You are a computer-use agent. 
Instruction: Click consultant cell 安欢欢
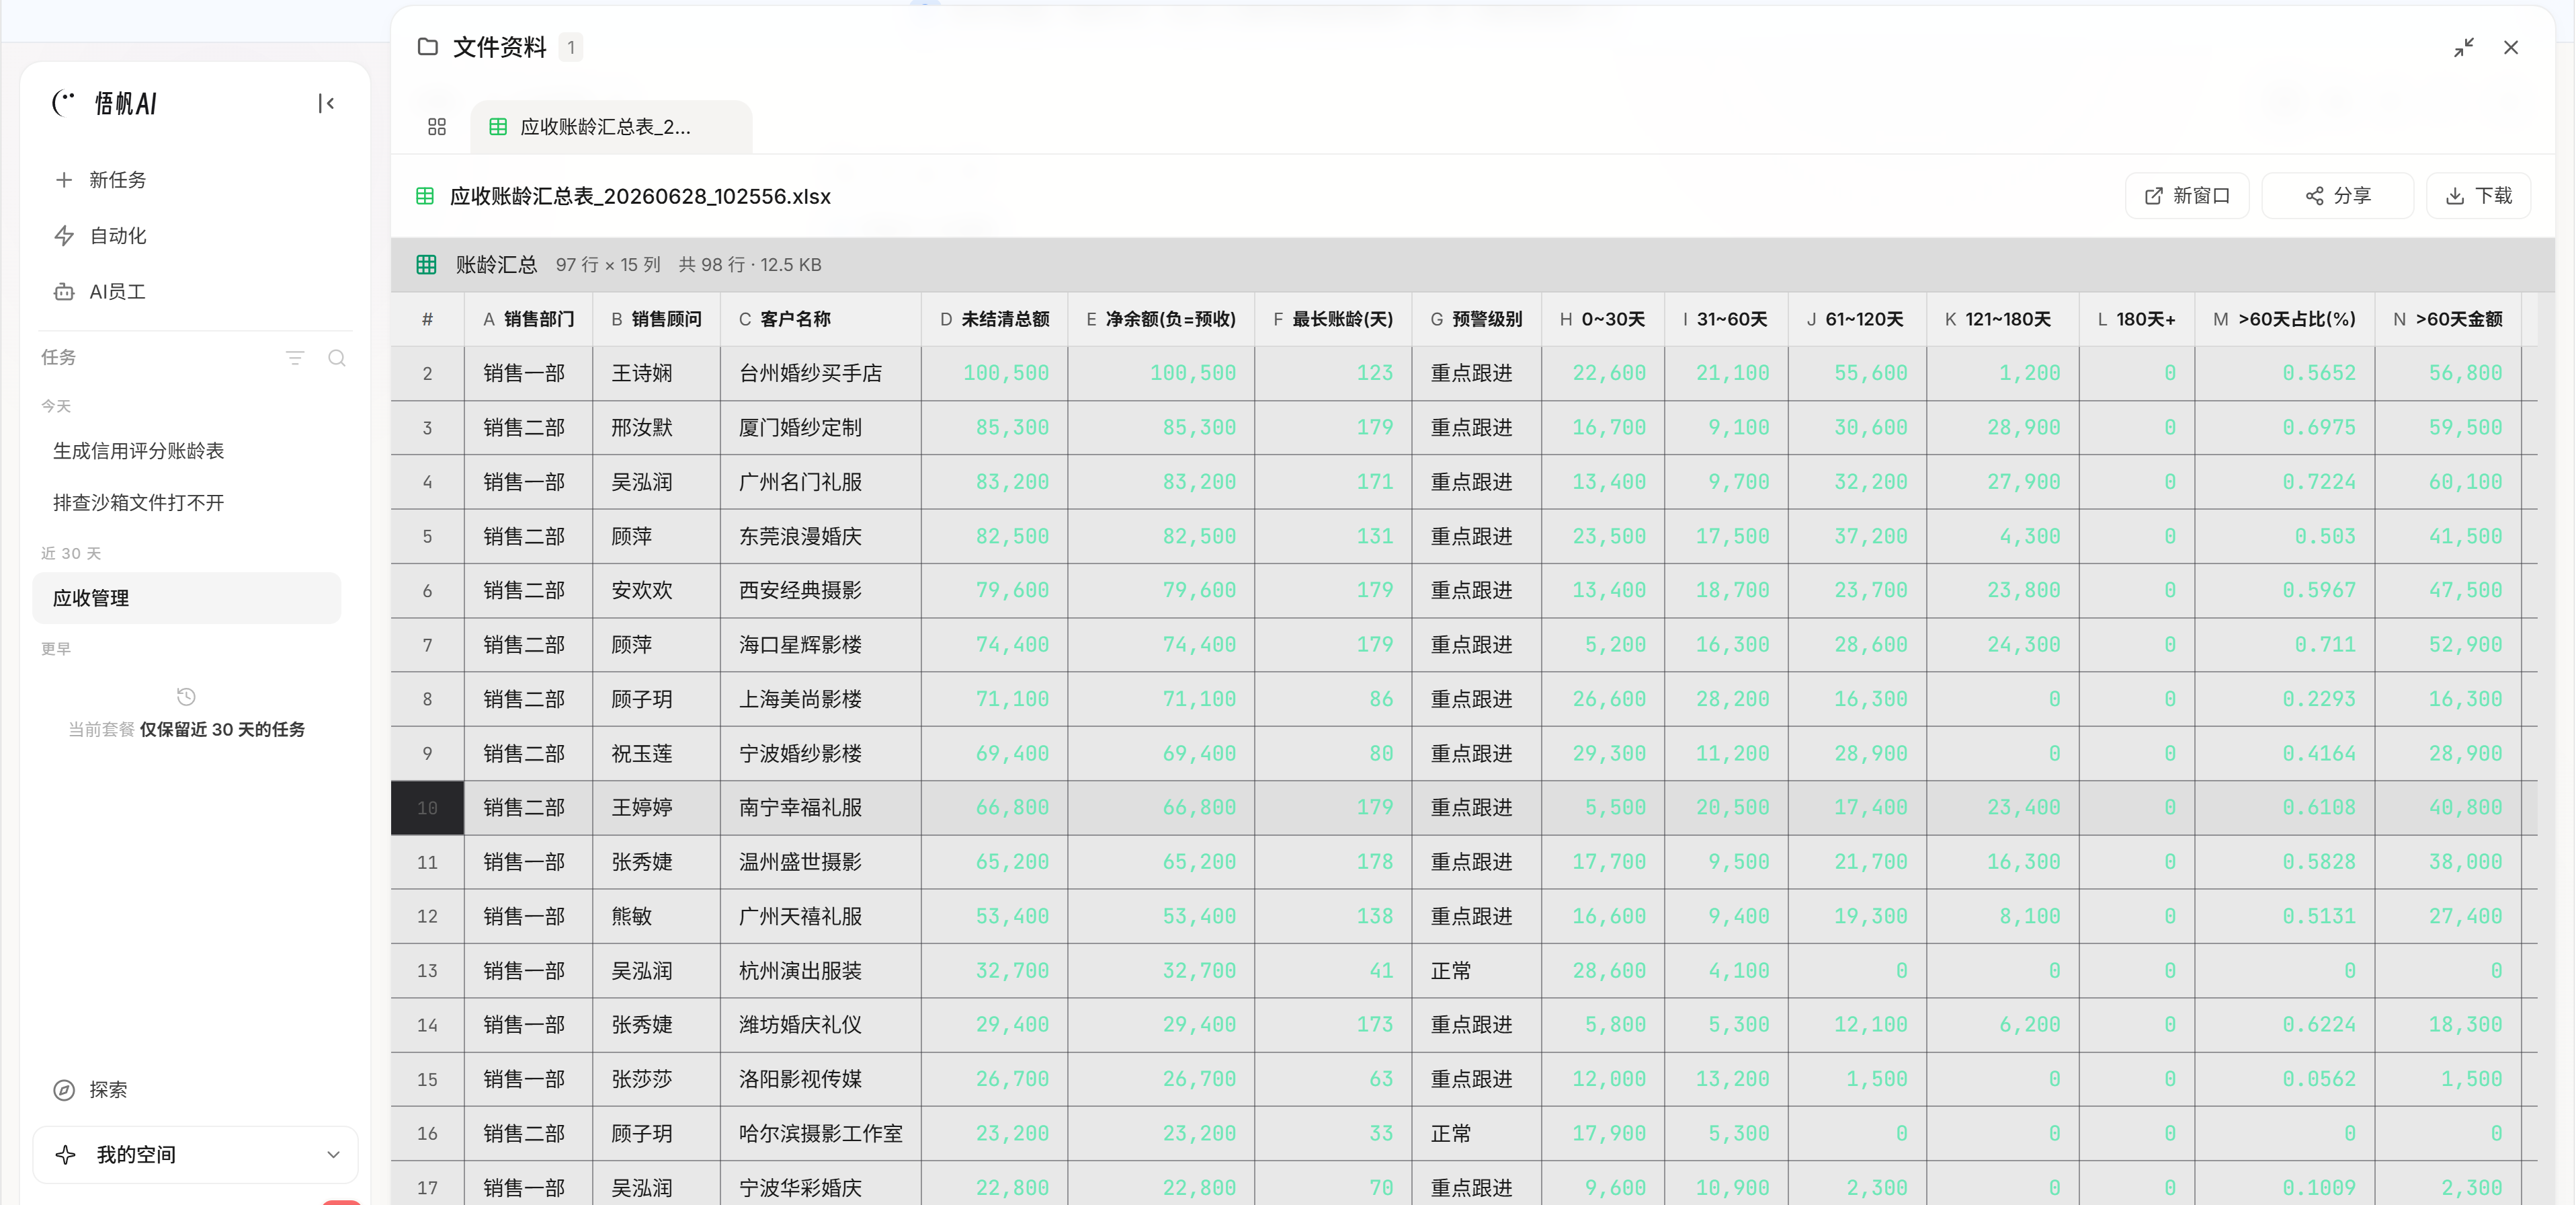click(x=656, y=590)
